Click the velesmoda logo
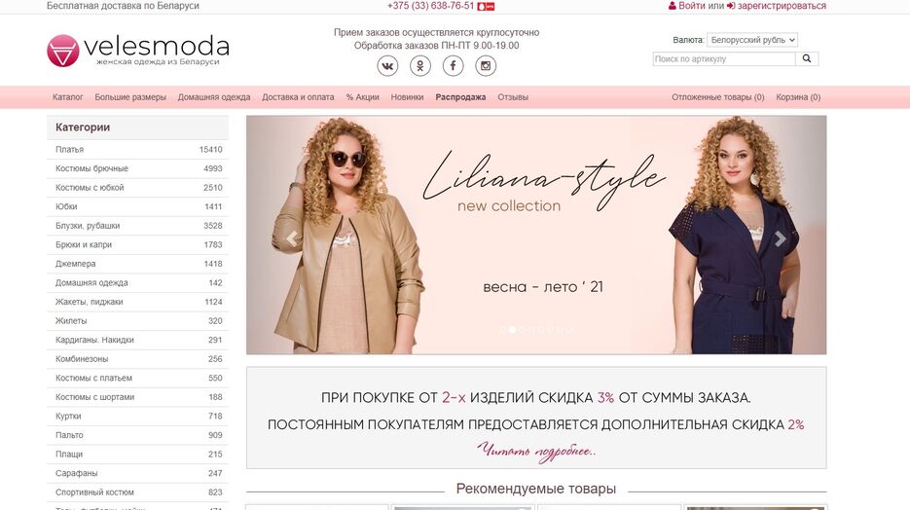Screen dimensions: 910x510 (x=138, y=51)
